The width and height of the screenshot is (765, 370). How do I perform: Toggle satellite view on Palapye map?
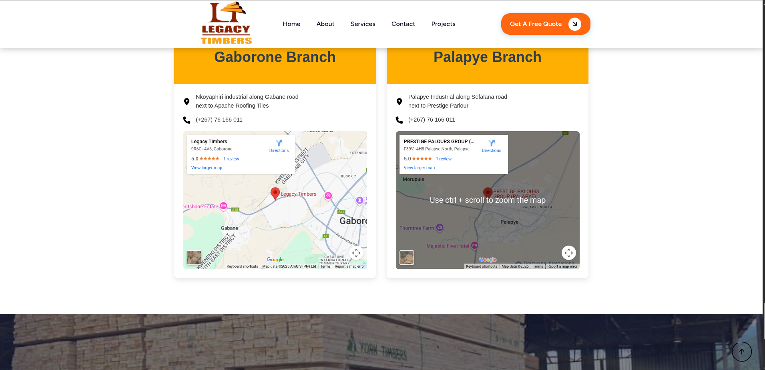click(x=407, y=258)
